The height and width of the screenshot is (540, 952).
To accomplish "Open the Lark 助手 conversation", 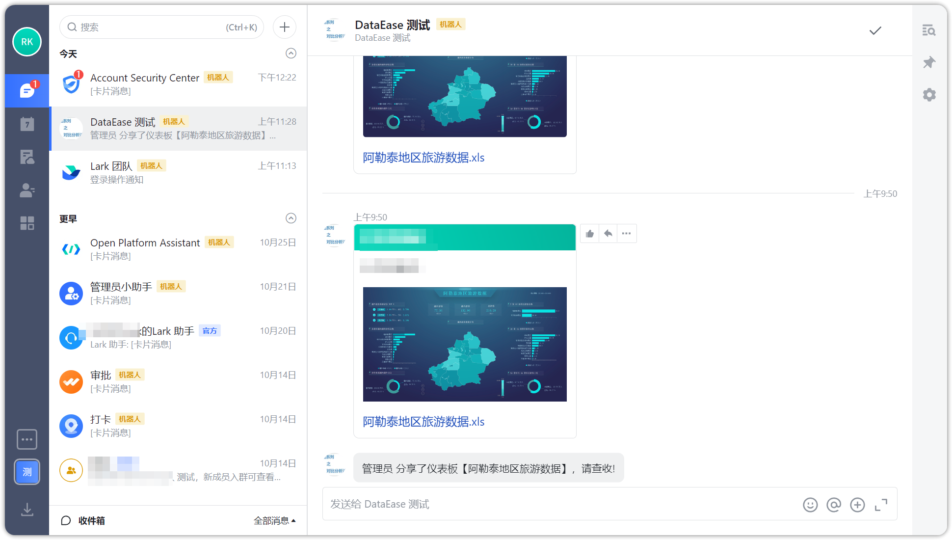I will coord(178,338).
